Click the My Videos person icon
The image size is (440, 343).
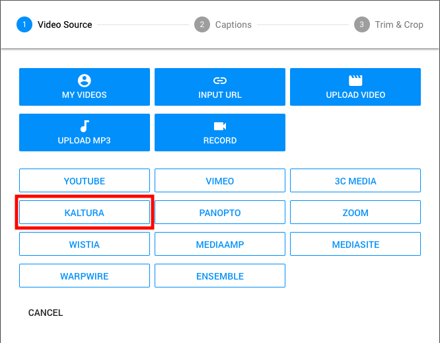tap(84, 81)
